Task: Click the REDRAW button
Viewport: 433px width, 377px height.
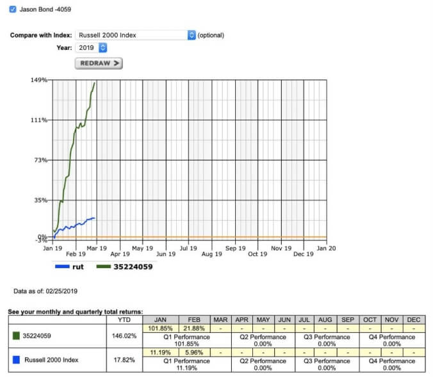Action: pyautogui.click(x=99, y=63)
